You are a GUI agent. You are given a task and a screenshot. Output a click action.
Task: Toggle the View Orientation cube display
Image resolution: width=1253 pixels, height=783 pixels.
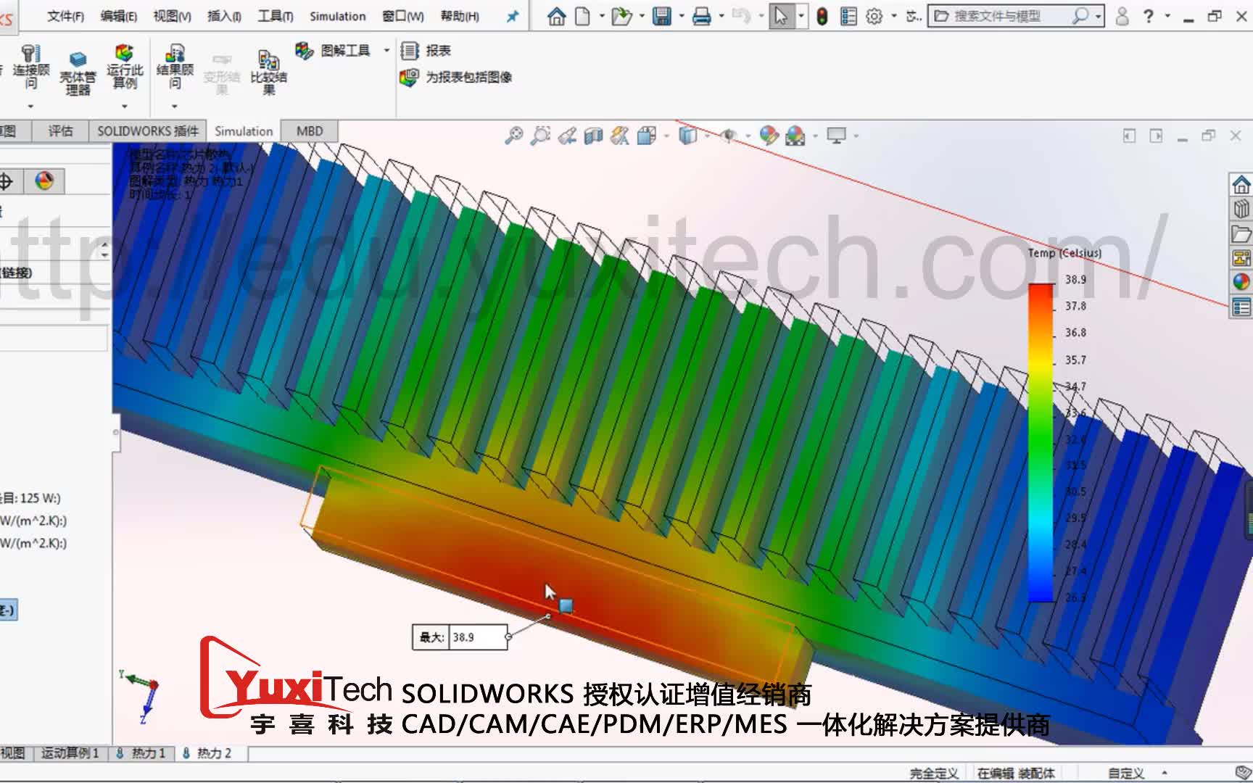(x=645, y=136)
